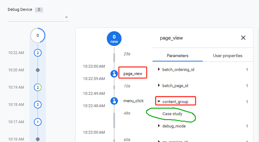
Task: Click the page_view event touch icon
Action: [114, 74]
